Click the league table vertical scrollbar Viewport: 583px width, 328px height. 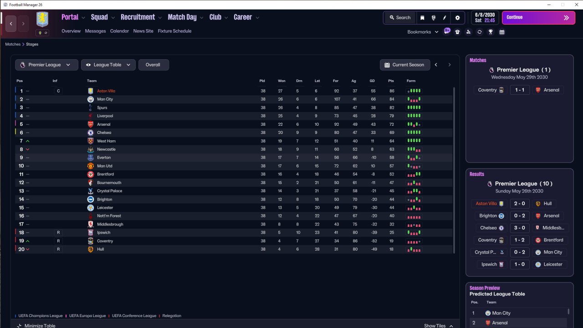[x=454, y=170]
